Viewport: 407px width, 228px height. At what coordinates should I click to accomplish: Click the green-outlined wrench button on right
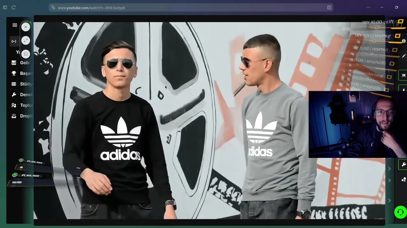click(x=403, y=165)
